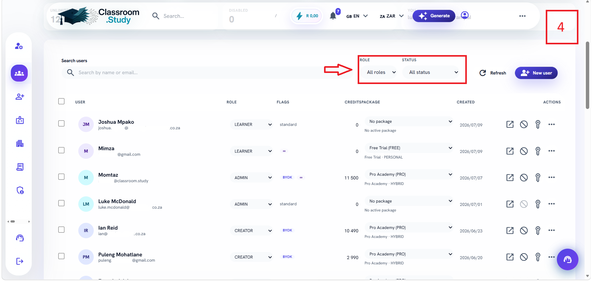This screenshot has width=592, height=281.
Task: Click the 2026/07/07 created date
Action: click(471, 178)
